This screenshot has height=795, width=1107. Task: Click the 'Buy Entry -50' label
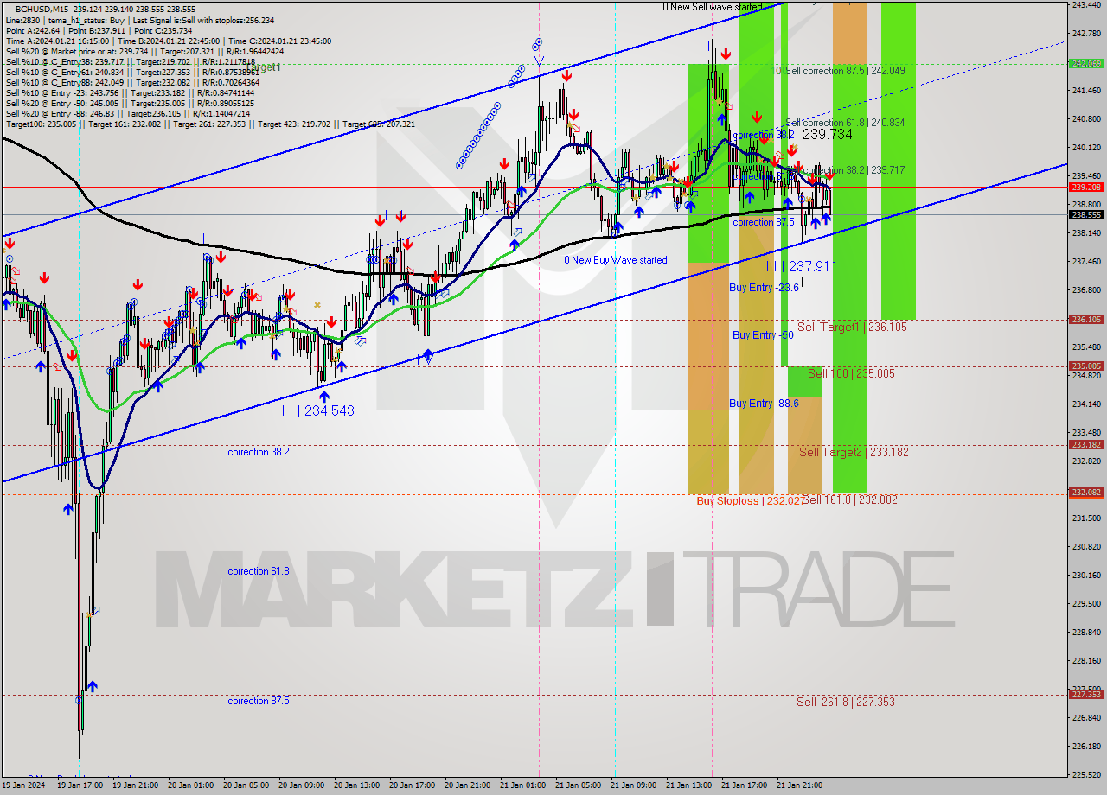(763, 335)
